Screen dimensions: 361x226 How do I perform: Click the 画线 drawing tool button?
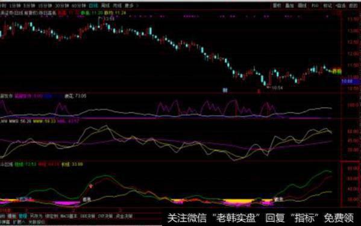pos(302,5)
